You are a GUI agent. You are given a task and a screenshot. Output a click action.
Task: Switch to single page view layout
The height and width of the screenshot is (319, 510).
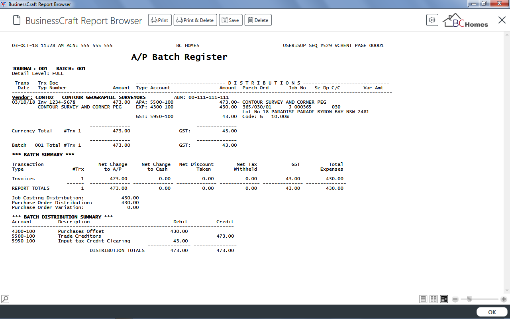point(423,299)
